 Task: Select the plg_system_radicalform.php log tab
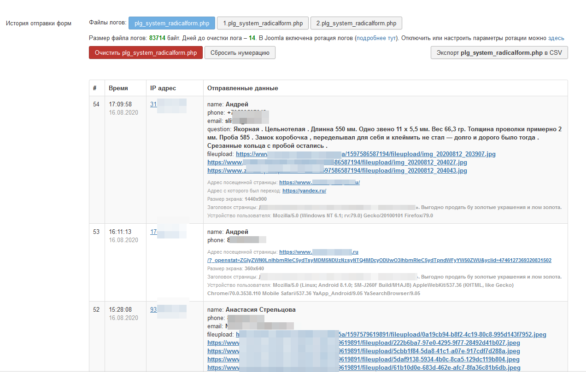tap(171, 23)
